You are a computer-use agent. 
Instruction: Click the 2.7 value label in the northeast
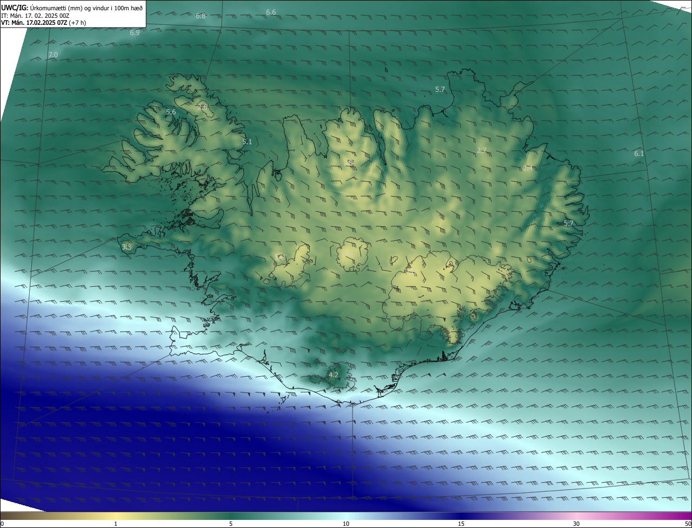tap(482, 150)
